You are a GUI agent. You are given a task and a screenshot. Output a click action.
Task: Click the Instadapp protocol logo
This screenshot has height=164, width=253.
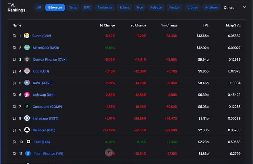click(27, 118)
